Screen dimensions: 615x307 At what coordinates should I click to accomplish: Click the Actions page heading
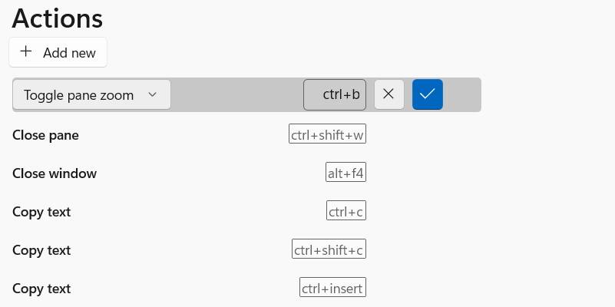[x=58, y=18]
